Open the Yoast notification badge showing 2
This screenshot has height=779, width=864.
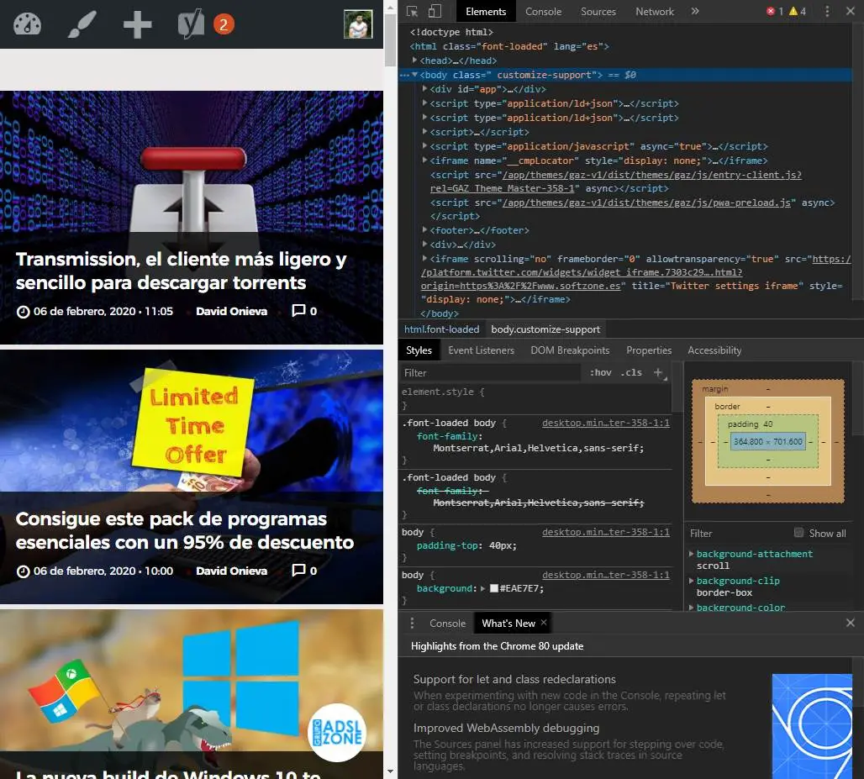pos(224,24)
